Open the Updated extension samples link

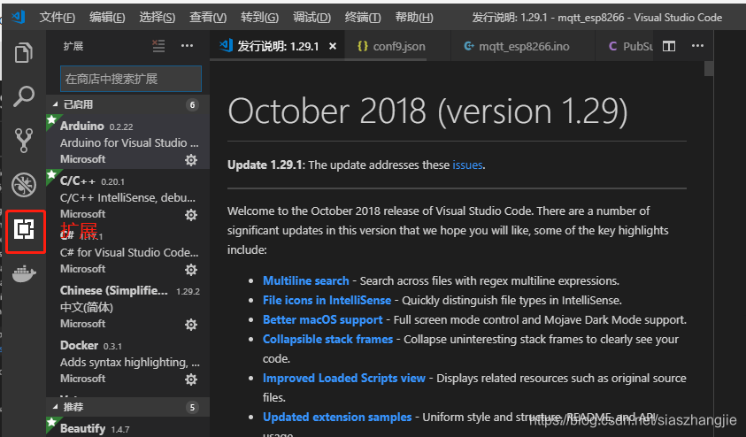tap(337, 417)
